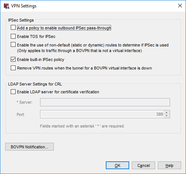
Task: Increase Port value with the up arrow
Action: click(167, 113)
